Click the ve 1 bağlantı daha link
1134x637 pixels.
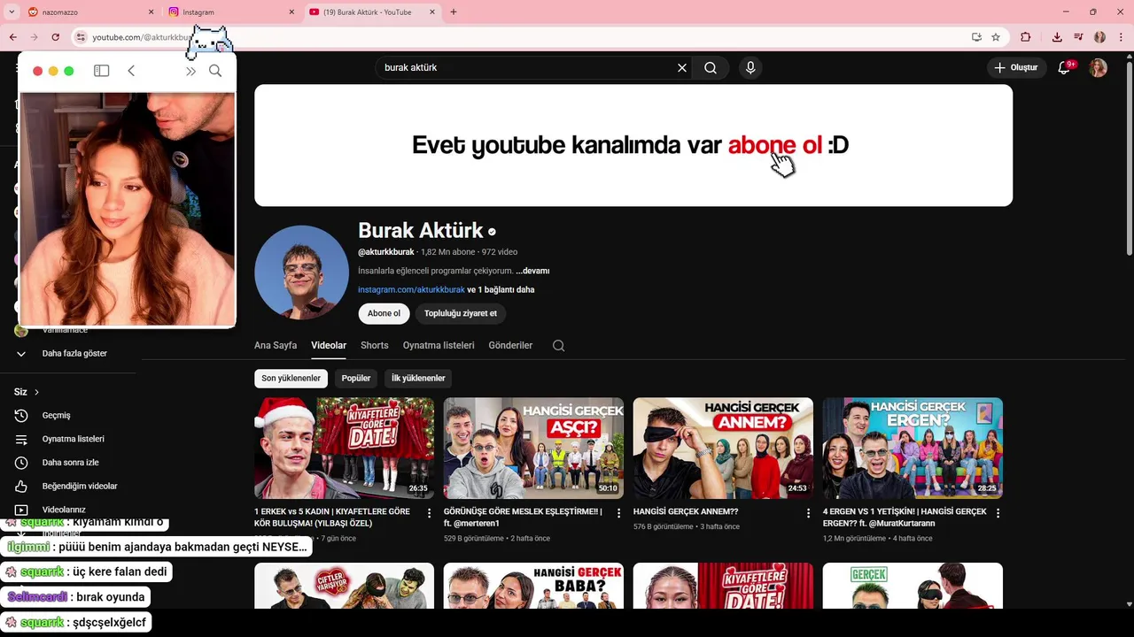pos(501,290)
